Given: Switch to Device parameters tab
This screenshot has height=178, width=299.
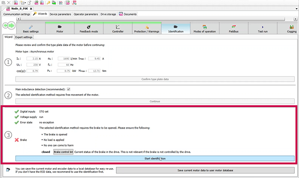Looking at the screenshot, I should (x=60, y=14).
